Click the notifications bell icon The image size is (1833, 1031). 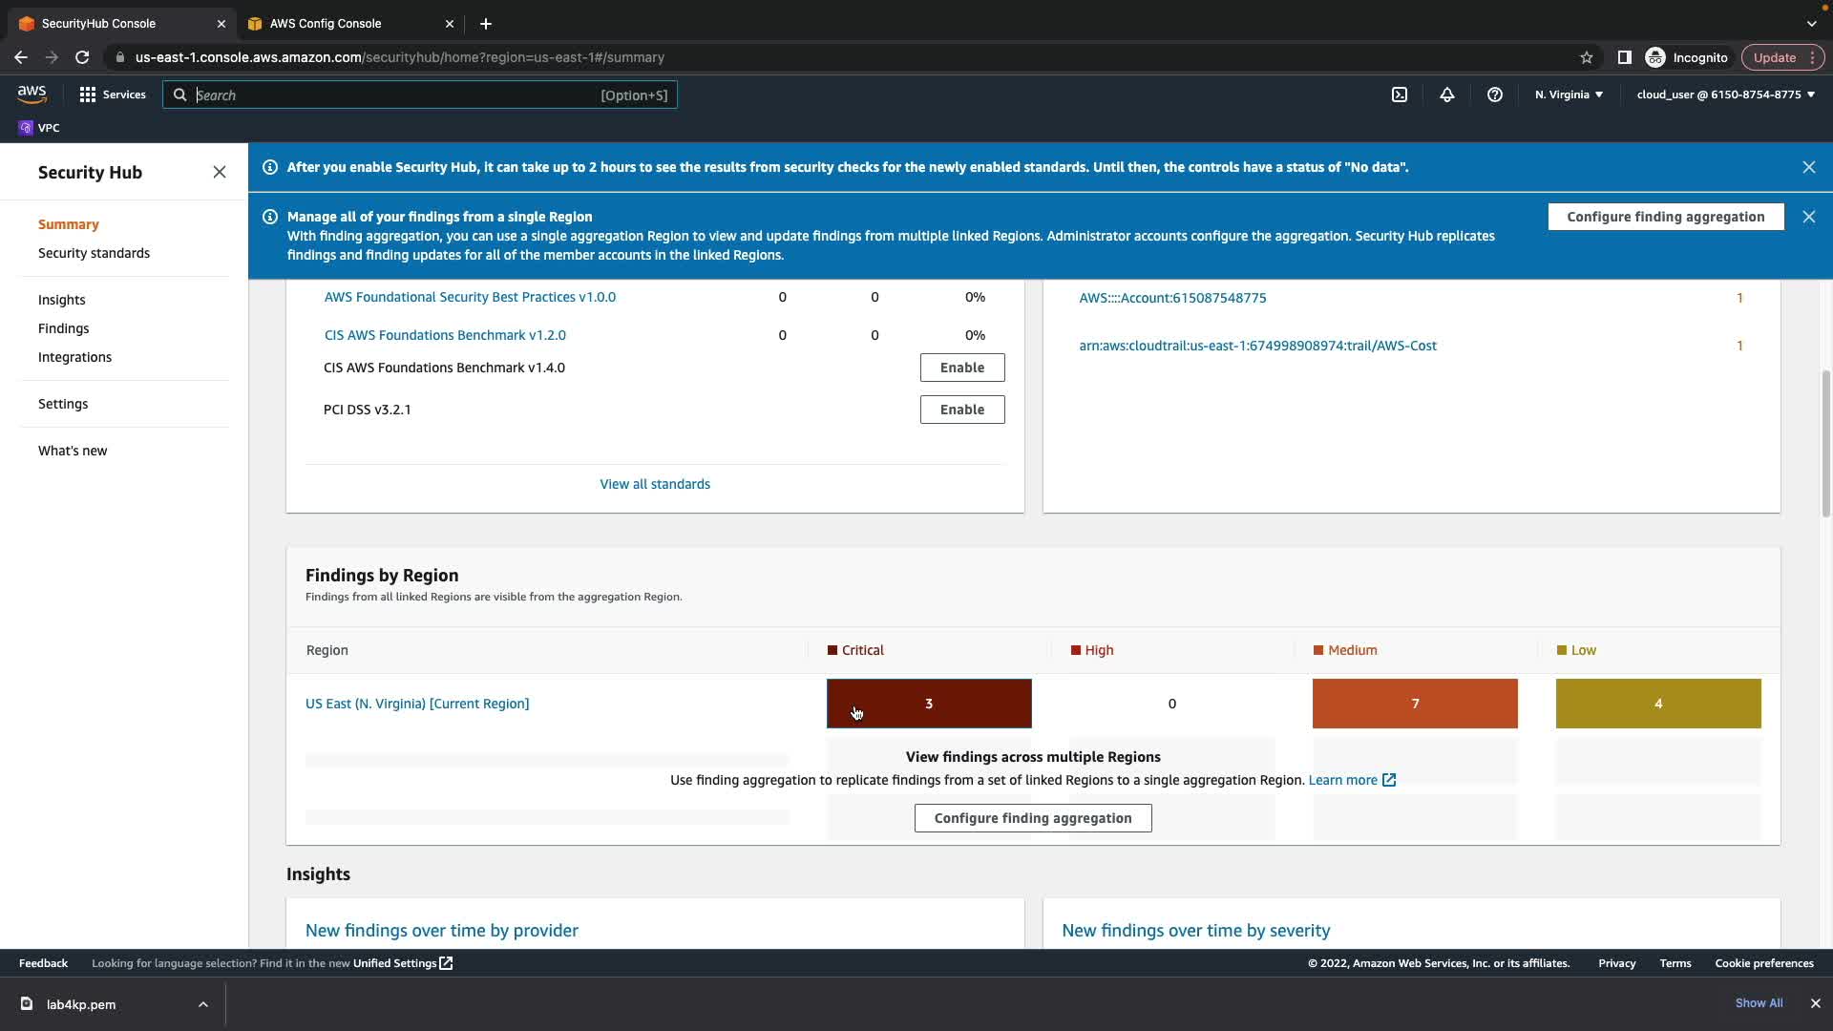[1447, 95]
